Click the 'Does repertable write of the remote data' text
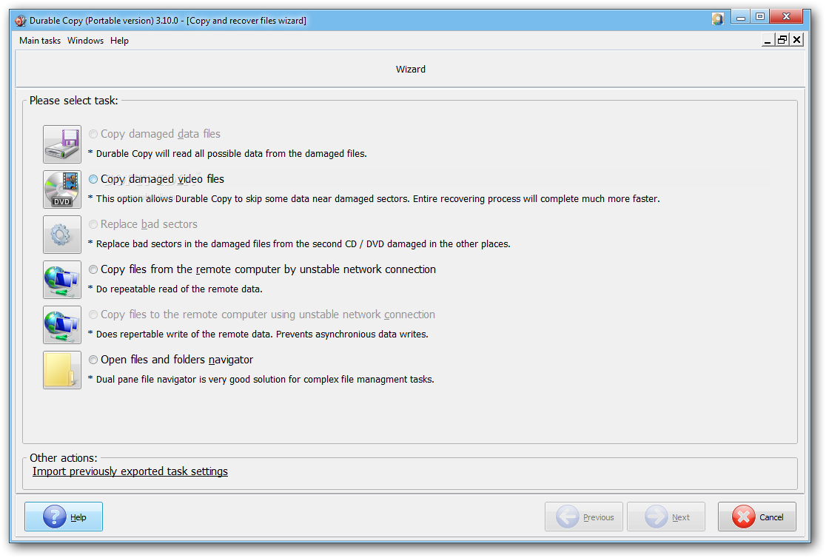 258,335
